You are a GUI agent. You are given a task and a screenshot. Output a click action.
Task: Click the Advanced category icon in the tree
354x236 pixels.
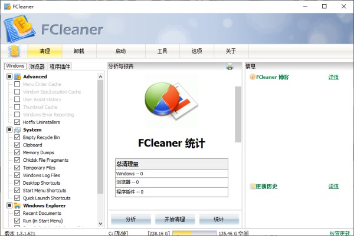pos(17,77)
